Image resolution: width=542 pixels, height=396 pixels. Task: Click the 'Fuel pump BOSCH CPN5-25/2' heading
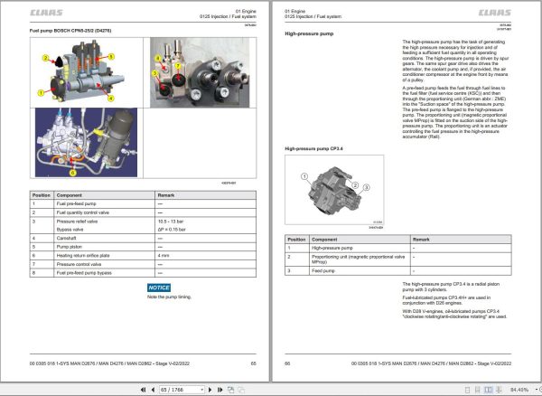70,31
